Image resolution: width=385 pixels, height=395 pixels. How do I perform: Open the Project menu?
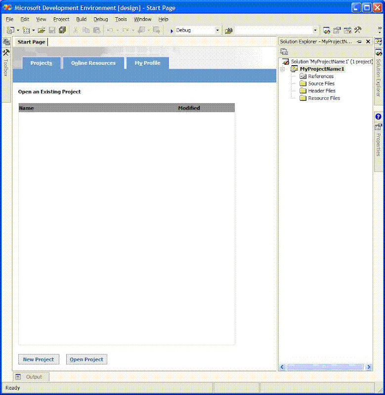[61, 19]
